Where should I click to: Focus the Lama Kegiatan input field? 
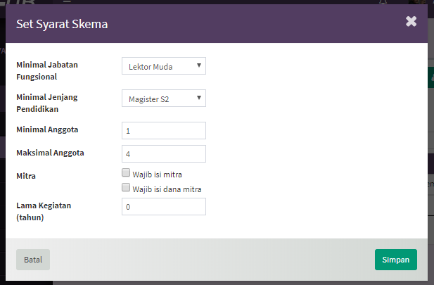[164, 206]
